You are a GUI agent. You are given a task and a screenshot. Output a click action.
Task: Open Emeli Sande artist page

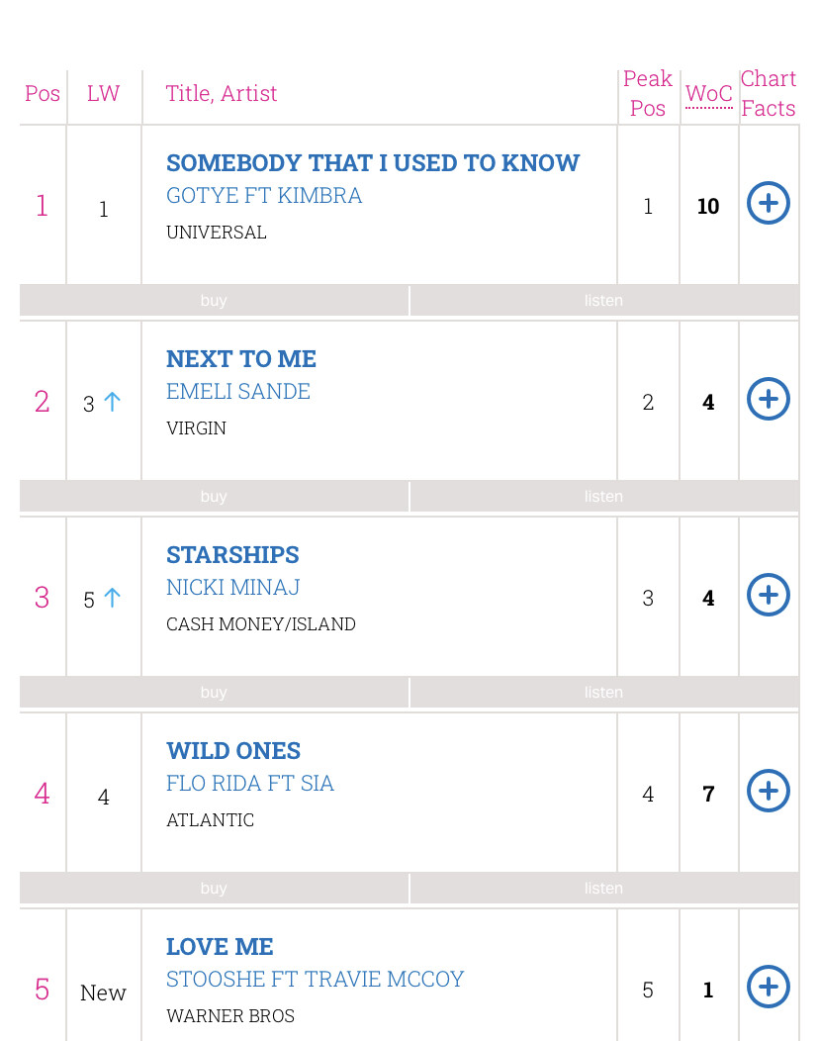238,392
